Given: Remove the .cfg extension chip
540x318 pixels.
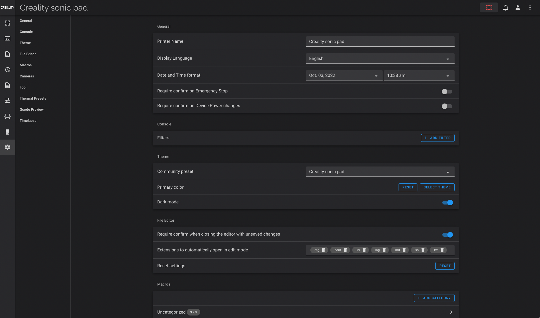Looking at the screenshot, I should tap(323, 250).
